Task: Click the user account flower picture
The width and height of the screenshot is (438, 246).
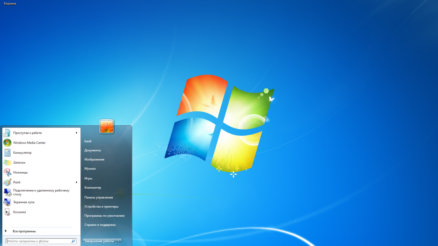Action: (x=106, y=127)
